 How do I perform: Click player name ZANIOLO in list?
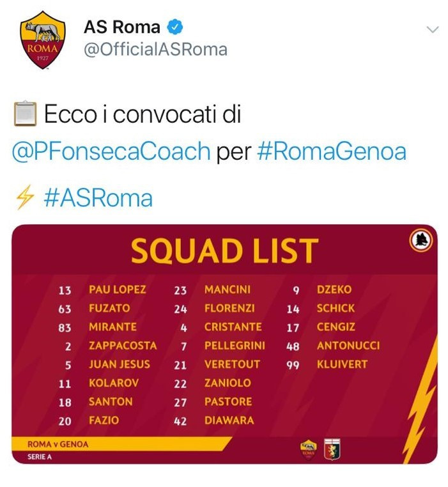coord(228,383)
